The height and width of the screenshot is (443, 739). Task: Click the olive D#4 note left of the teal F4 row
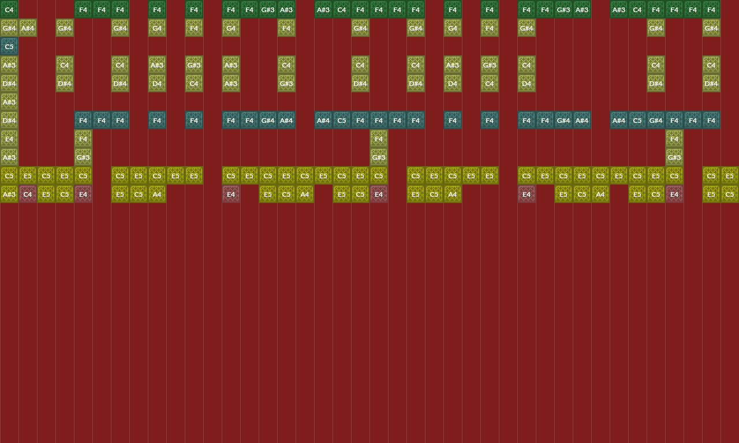9,120
